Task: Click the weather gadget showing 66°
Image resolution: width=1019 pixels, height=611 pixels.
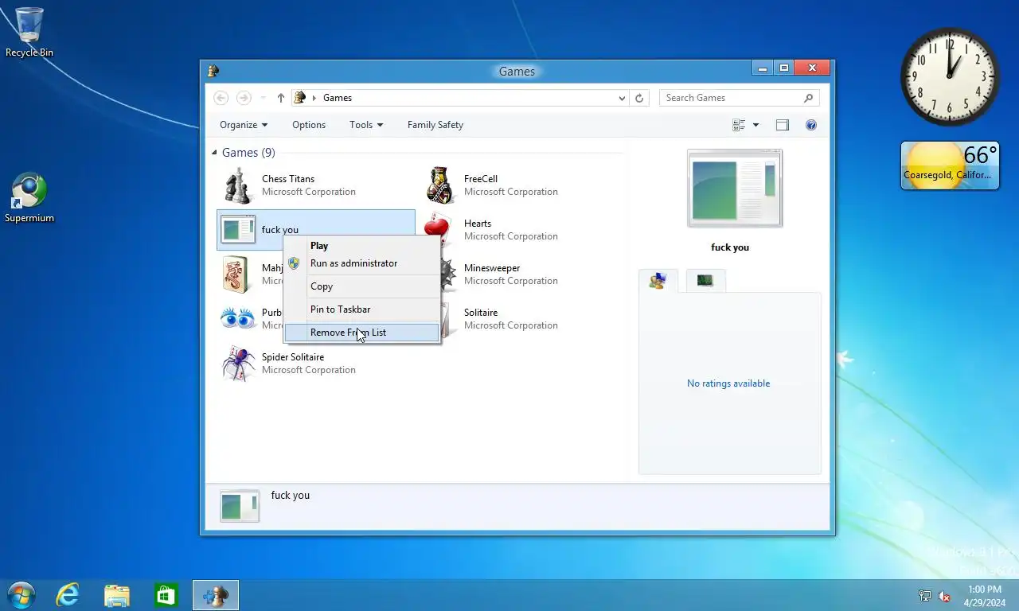Action: 950,165
